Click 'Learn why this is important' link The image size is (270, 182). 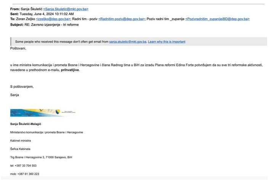click(167, 42)
